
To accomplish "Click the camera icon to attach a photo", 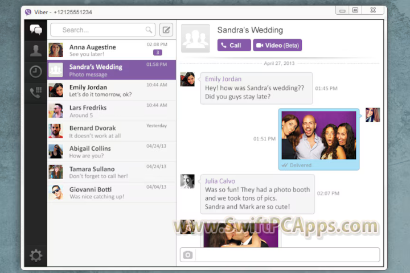I will pyautogui.click(x=188, y=255).
